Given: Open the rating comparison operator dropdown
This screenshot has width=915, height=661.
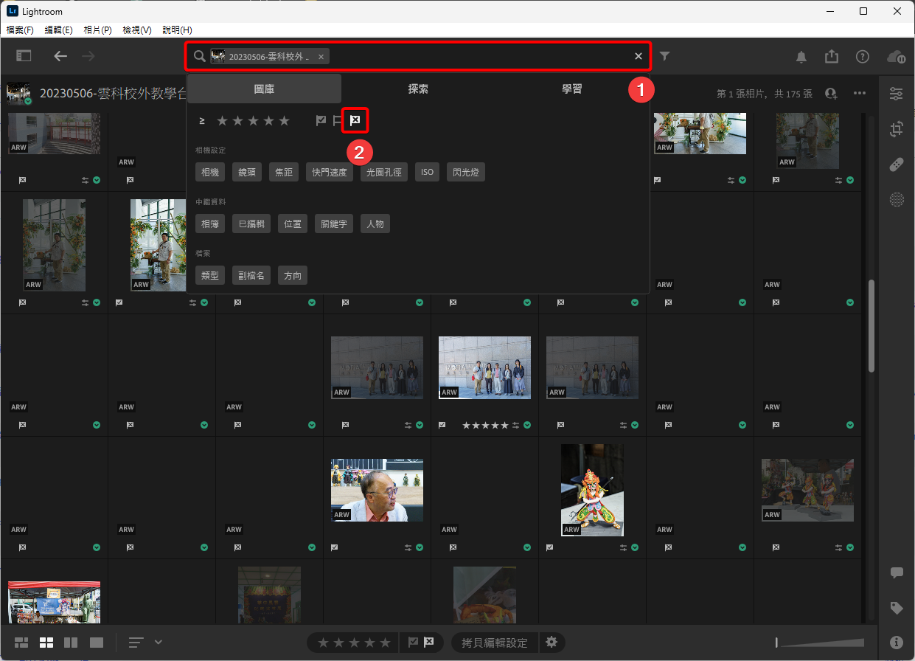Looking at the screenshot, I should click(202, 120).
